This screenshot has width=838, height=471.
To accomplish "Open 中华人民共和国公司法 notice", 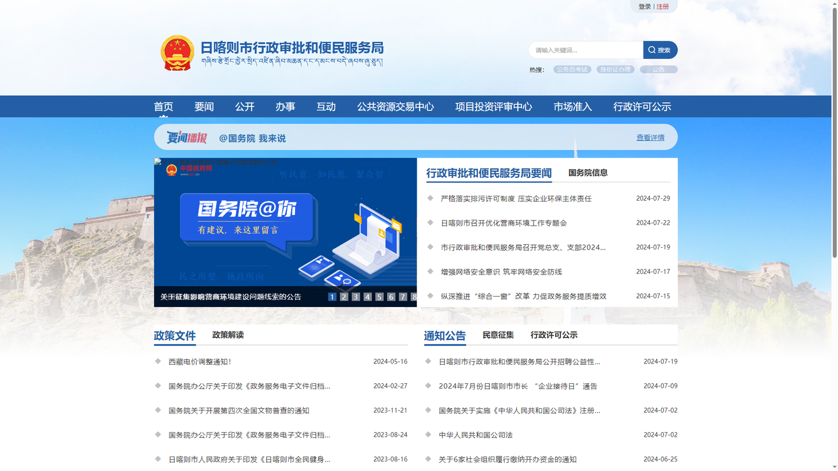I will pos(475,435).
